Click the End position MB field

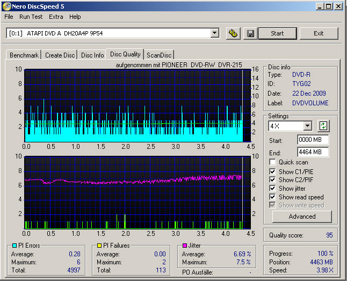click(313, 152)
